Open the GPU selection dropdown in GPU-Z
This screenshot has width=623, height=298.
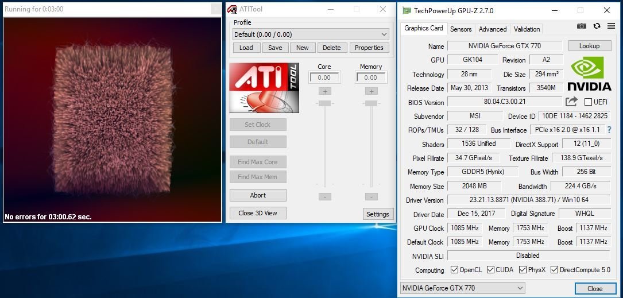pos(462,288)
